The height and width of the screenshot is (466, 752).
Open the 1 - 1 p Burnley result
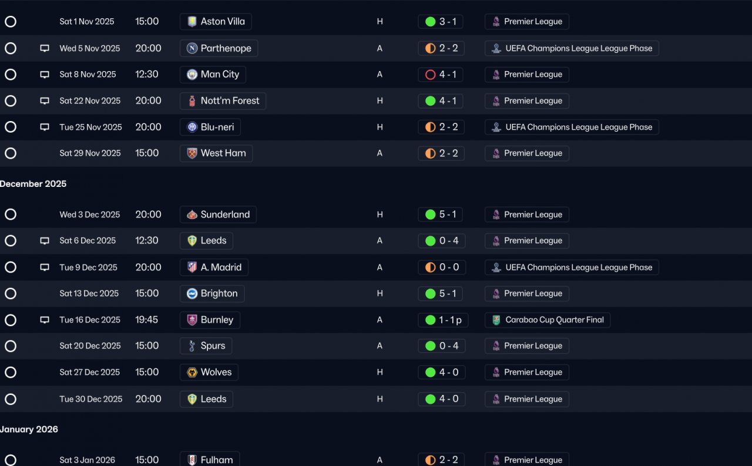click(443, 320)
